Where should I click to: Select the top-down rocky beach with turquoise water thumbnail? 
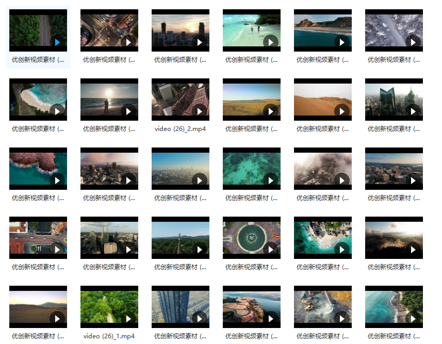pyautogui.click(x=323, y=238)
